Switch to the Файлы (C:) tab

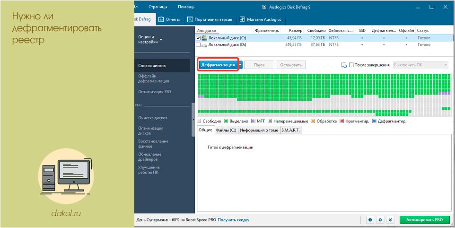coord(226,130)
